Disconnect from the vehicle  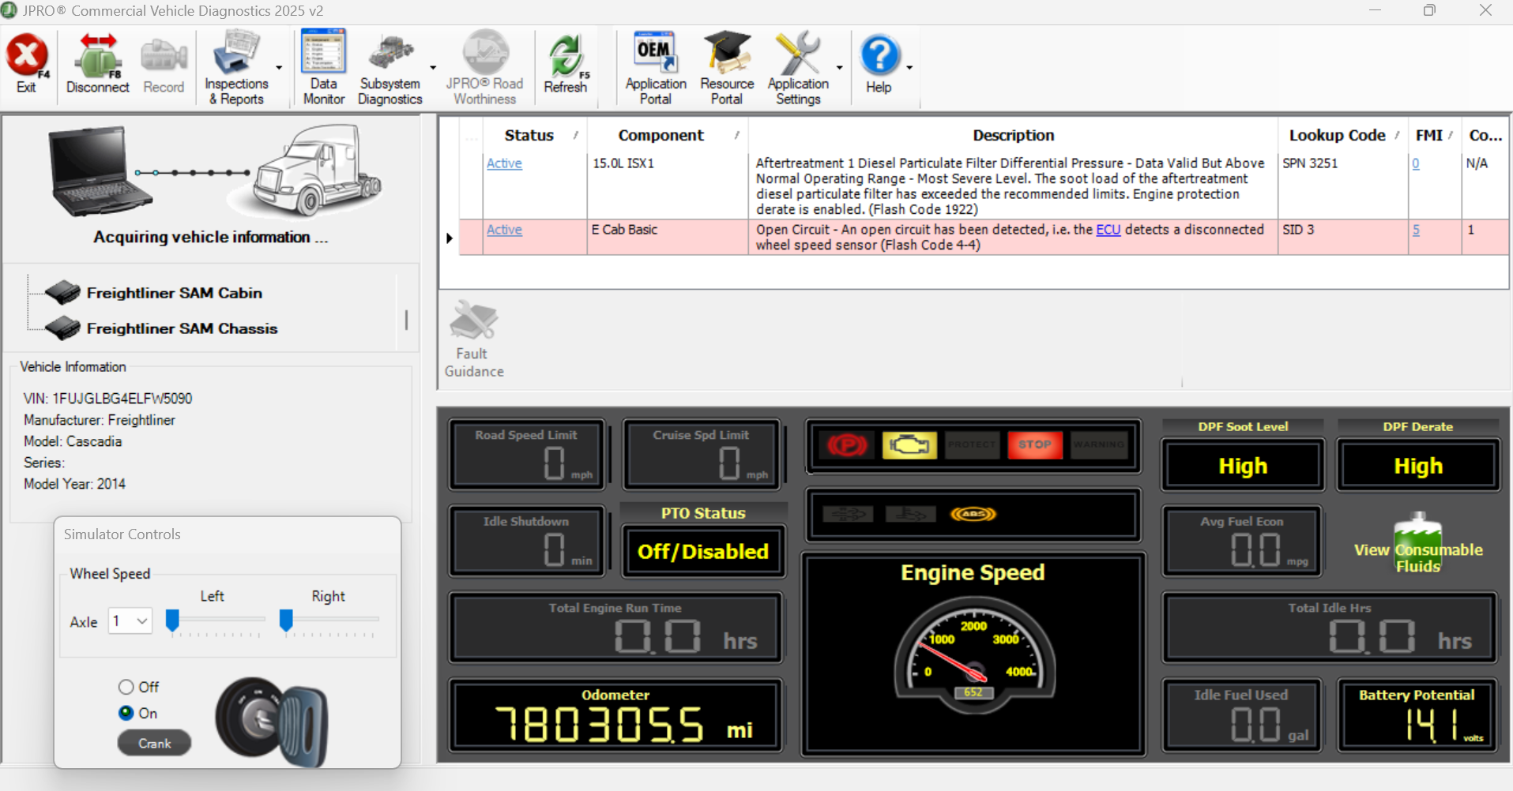coord(97,64)
